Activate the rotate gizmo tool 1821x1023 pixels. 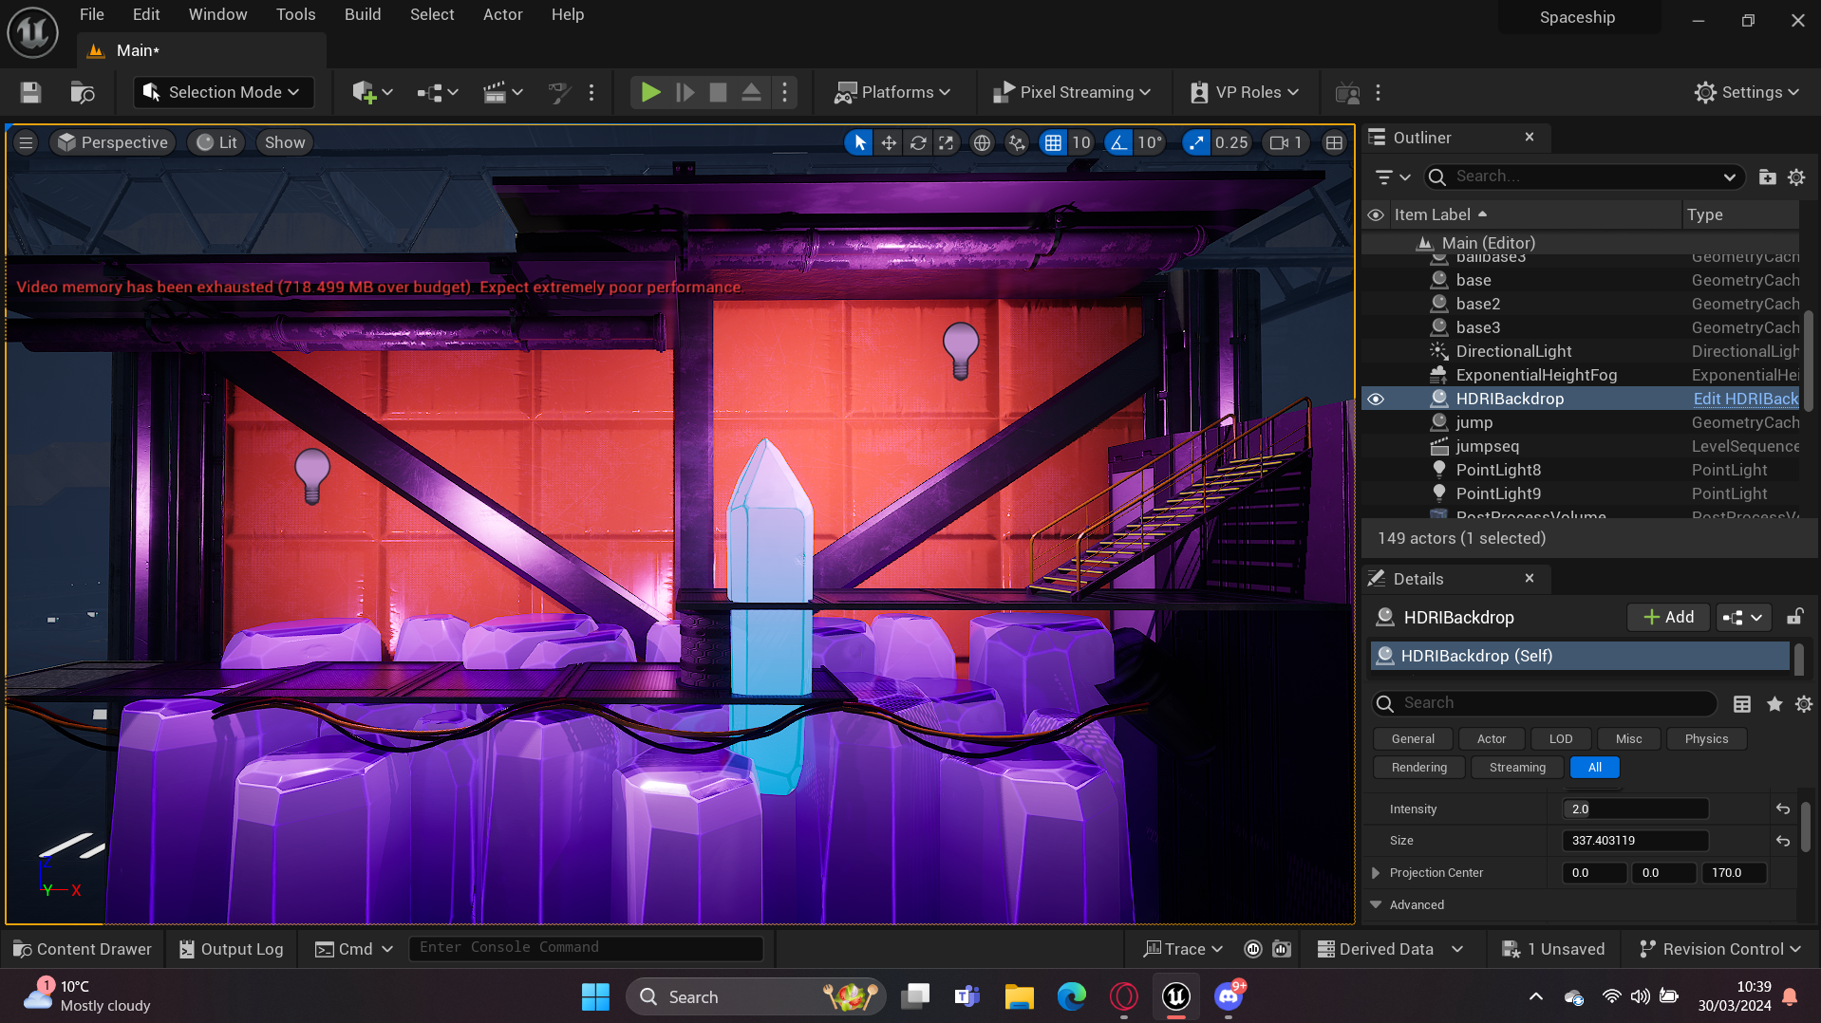click(918, 142)
